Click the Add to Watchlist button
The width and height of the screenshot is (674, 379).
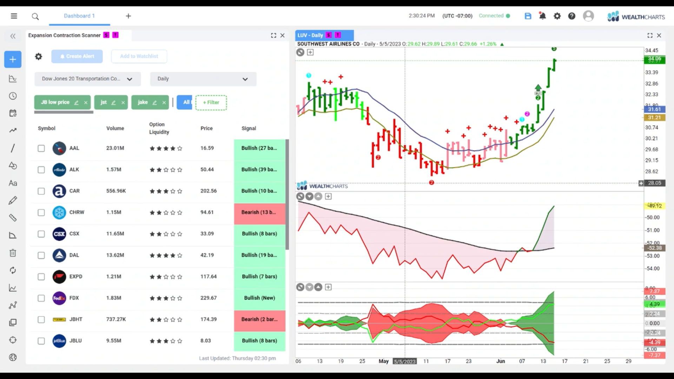coord(139,56)
